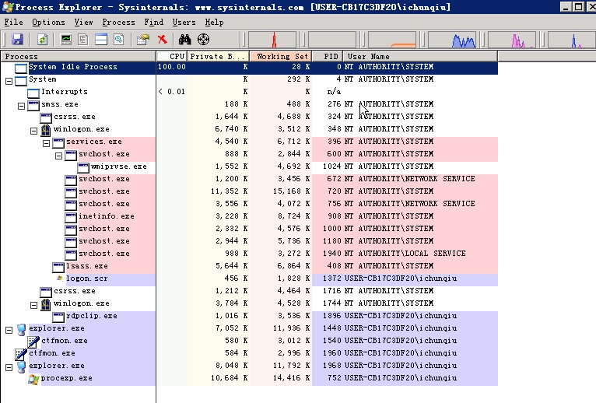This screenshot has height=403, width=596.
Task: Sort by the Working Set column header
Action: [x=281, y=56]
